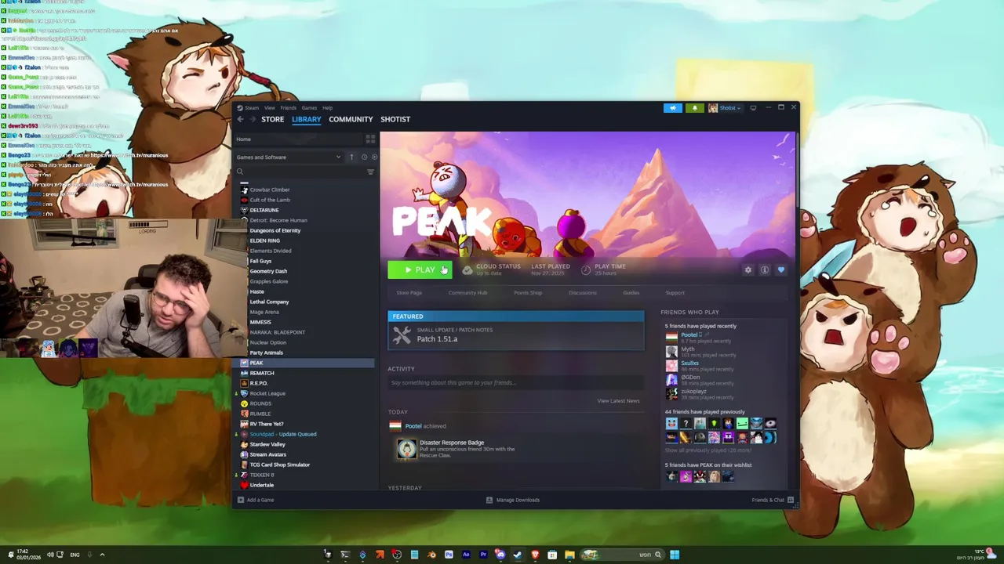Open the Games menu
Image resolution: width=1004 pixels, height=564 pixels.
point(309,107)
